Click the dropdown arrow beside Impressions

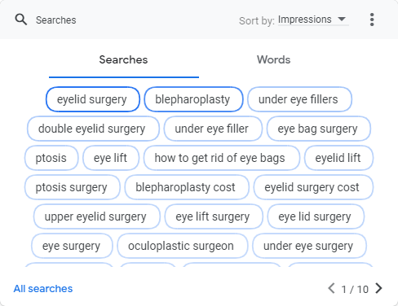point(342,20)
